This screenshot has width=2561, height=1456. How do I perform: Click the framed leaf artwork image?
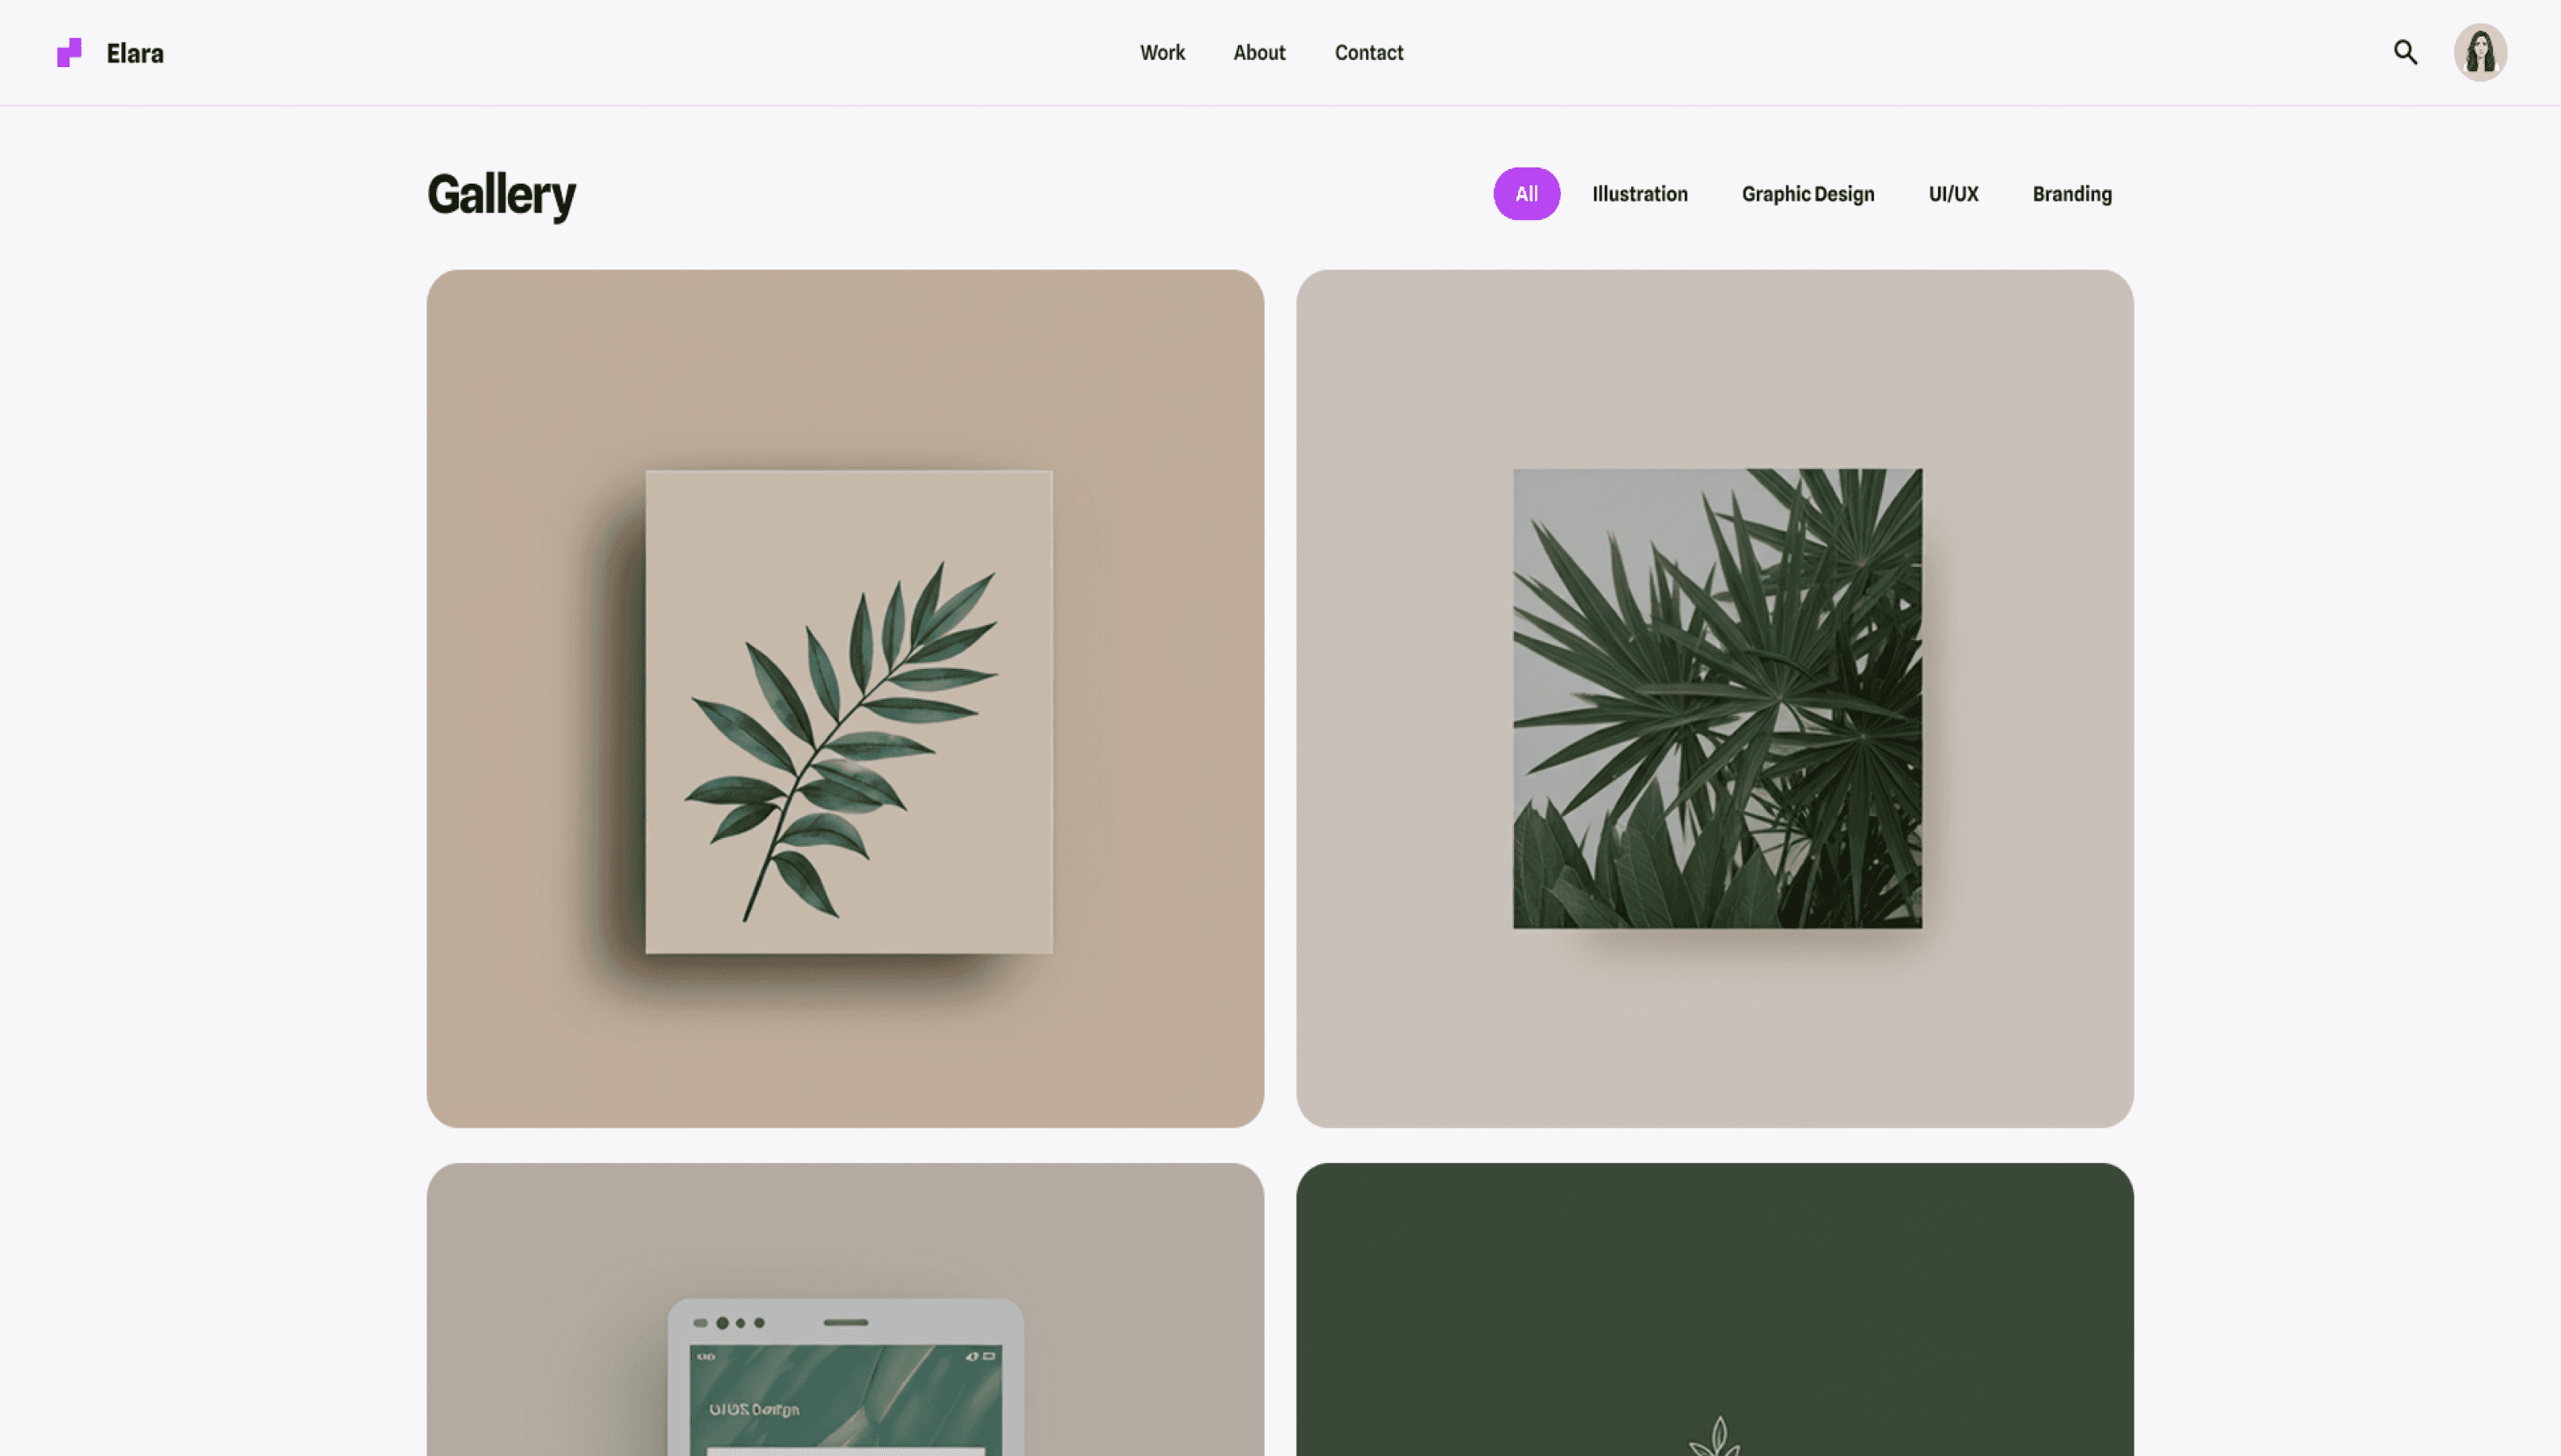[x=848, y=711]
